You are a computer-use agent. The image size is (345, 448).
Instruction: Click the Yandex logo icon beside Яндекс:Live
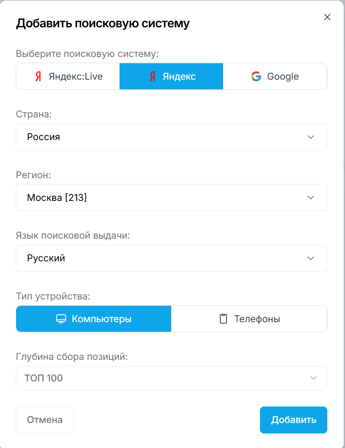click(x=38, y=77)
